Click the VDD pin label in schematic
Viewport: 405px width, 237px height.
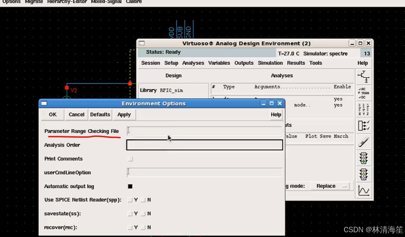click(x=172, y=33)
